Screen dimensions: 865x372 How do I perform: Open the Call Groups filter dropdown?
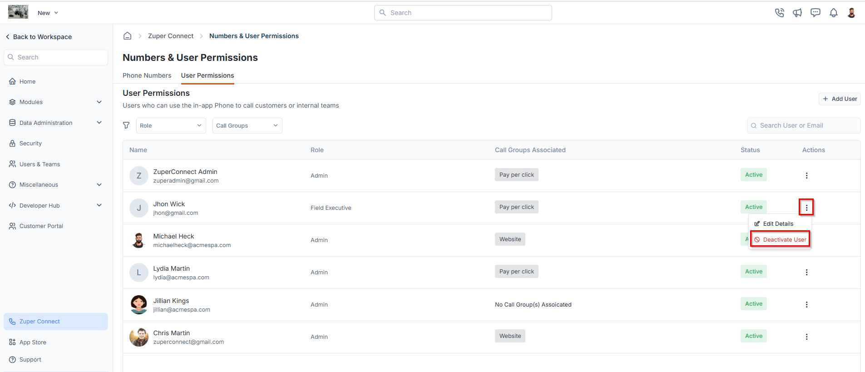pyautogui.click(x=247, y=126)
